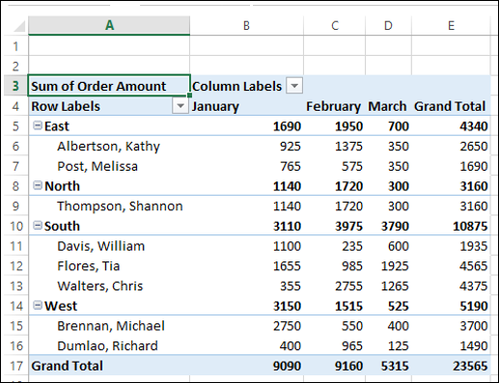Select column E header
Screen dimensions: 499x383
(451, 25)
